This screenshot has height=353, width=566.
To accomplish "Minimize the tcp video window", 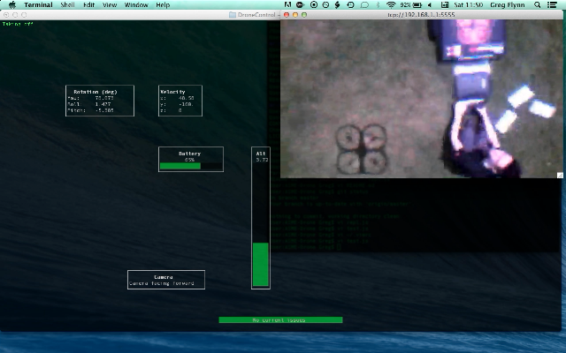I will click(x=295, y=15).
